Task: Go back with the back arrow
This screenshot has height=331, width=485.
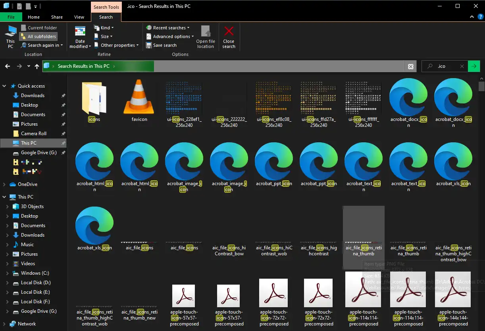Action: pyautogui.click(x=8, y=66)
